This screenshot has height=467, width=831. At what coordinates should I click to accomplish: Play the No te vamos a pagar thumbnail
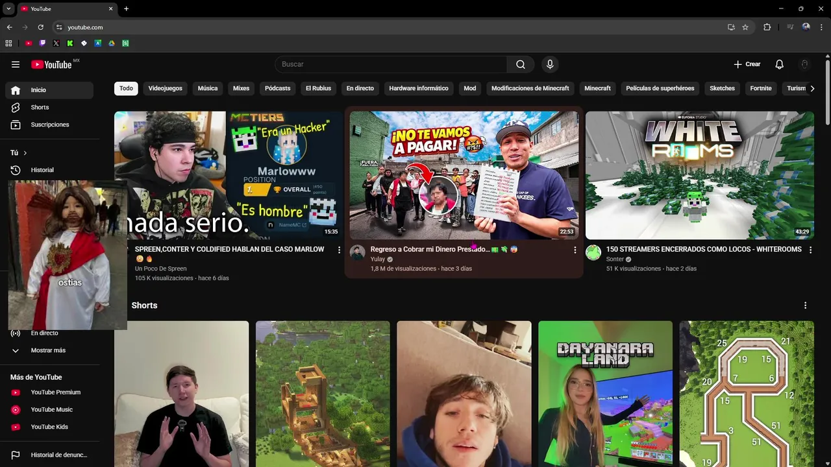[x=464, y=175]
